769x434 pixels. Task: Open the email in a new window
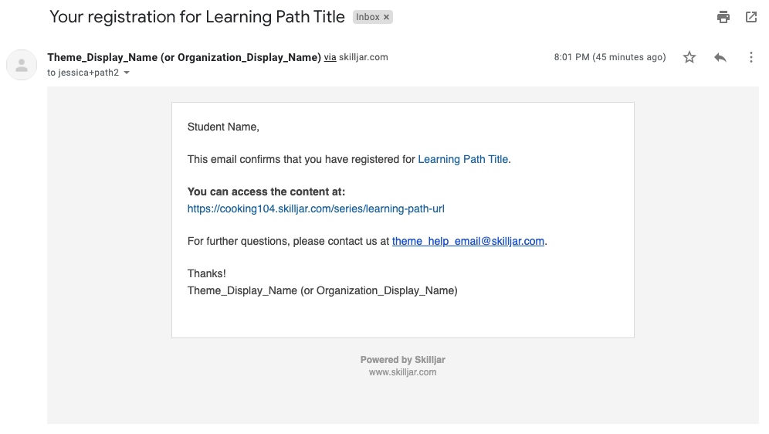coord(751,17)
